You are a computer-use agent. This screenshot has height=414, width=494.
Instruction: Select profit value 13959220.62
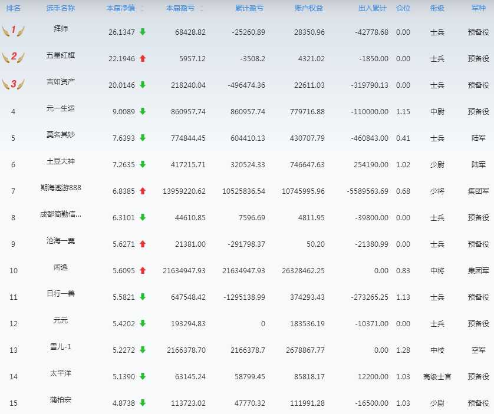184,191
